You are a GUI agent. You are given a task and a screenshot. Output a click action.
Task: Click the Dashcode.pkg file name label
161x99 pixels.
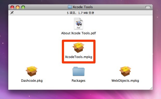pyautogui.click(x=32, y=81)
